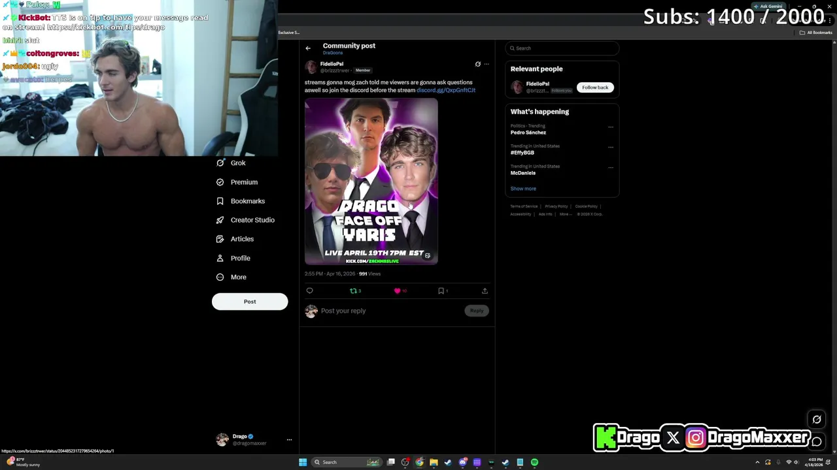Click the Grok explain icon on post
The width and height of the screenshot is (837, 470).
(477, 64)
